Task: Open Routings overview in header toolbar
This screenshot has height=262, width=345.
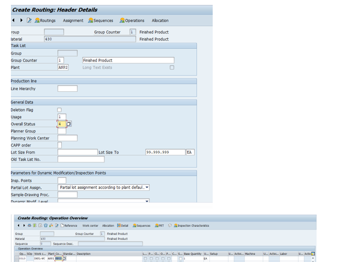Action: [x=45, y=20]
